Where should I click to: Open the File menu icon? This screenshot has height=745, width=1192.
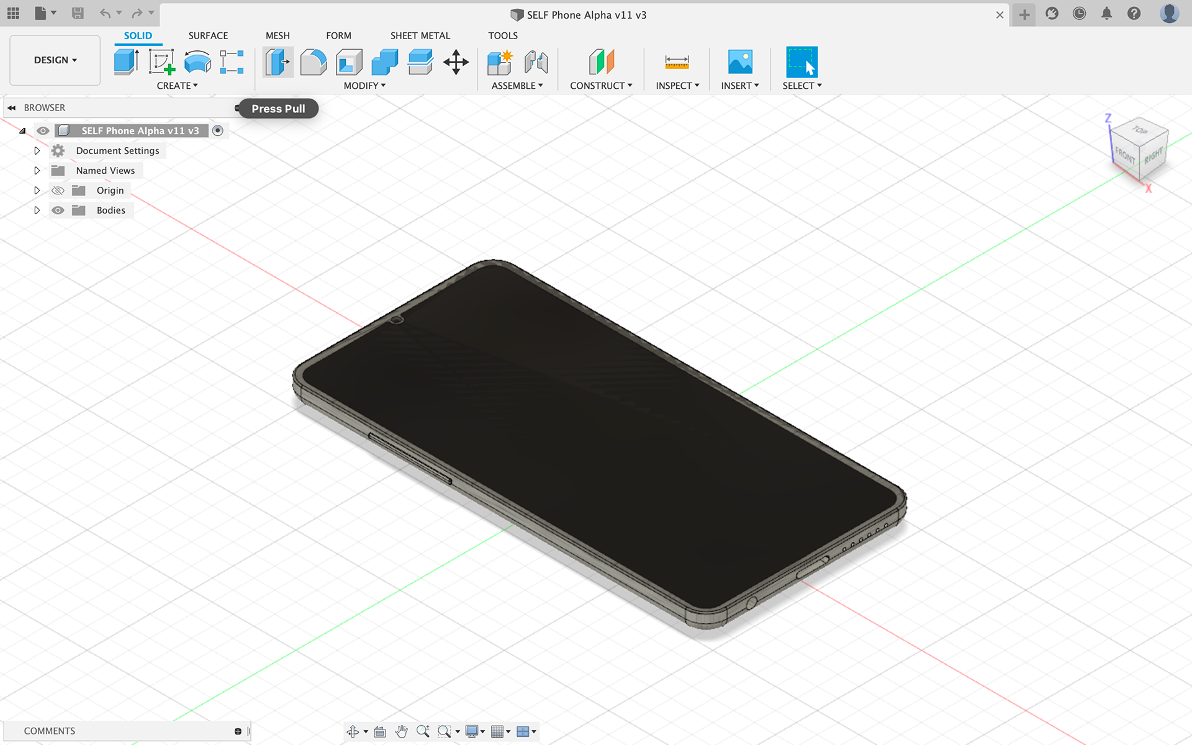pyautogui.click(x=45, y=13)
